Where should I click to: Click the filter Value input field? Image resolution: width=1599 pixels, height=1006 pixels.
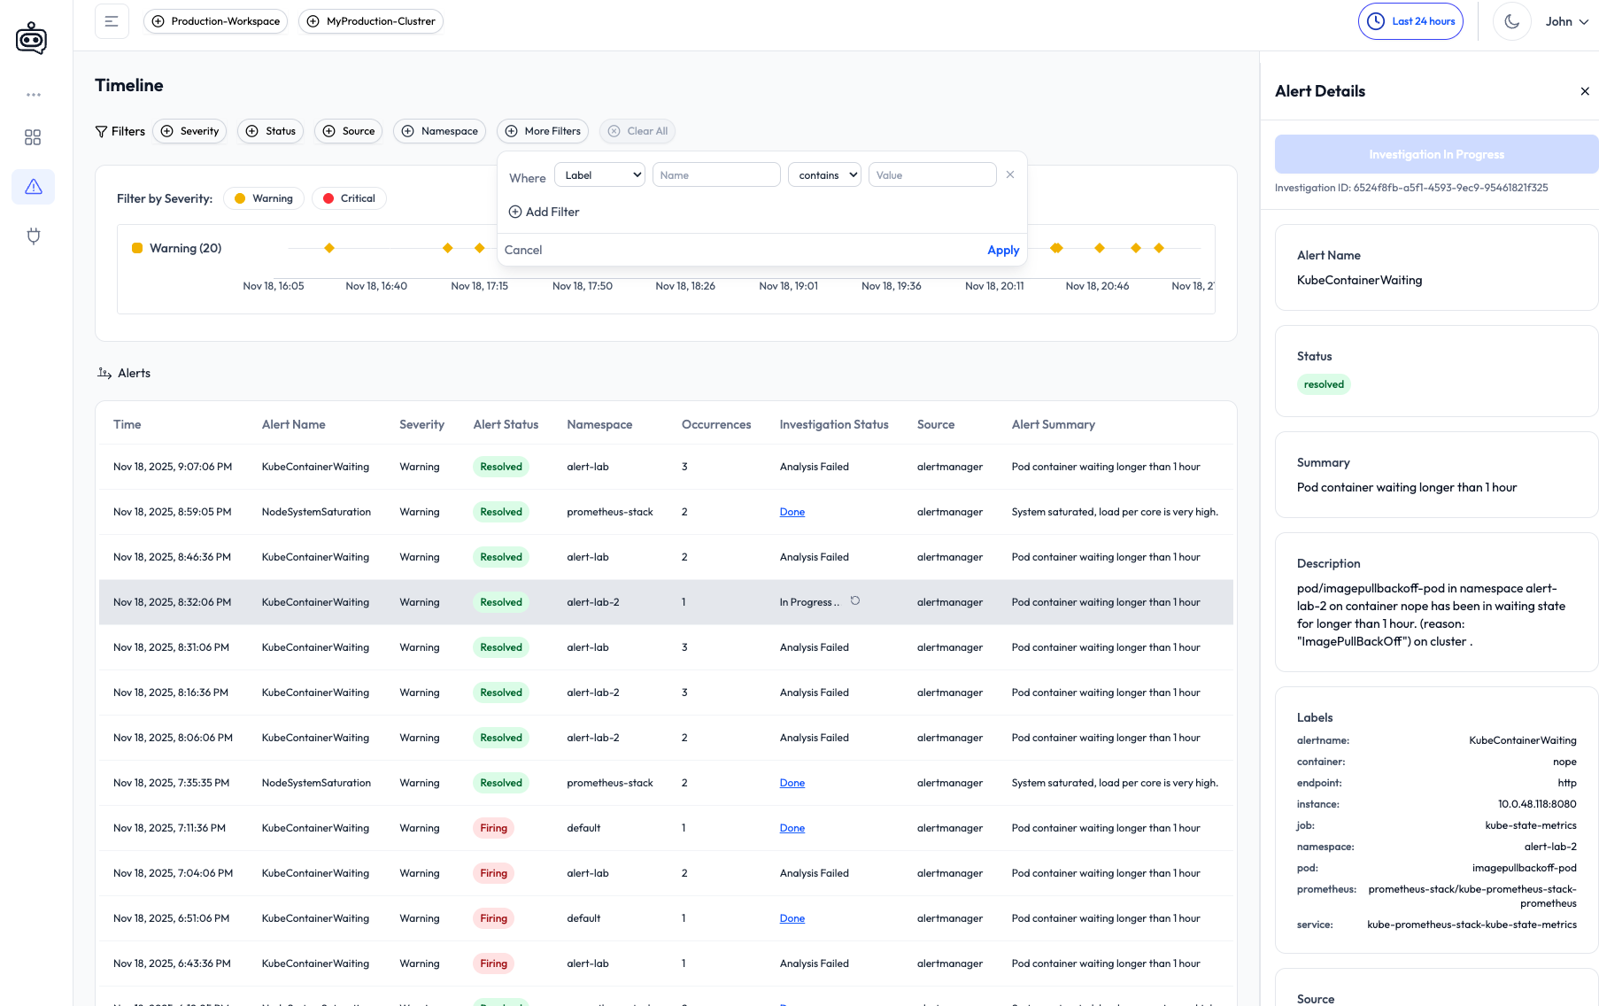(x=931, y=175)
